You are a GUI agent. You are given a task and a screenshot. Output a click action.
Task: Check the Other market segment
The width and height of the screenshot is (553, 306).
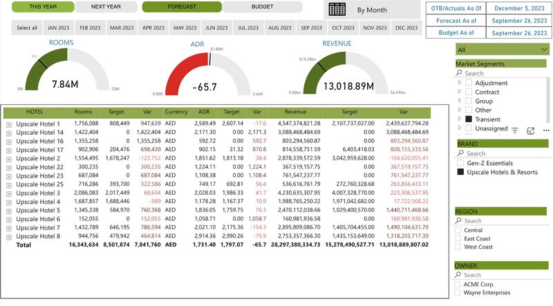[469, 110]
